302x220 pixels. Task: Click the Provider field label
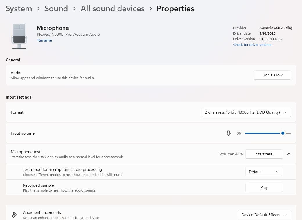[x=240, y=28]
